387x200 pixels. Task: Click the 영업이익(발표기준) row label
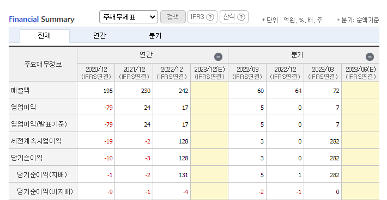point(39,124)
